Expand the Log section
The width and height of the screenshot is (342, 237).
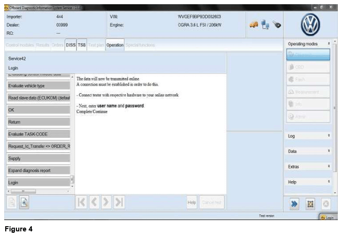(308, 136)
